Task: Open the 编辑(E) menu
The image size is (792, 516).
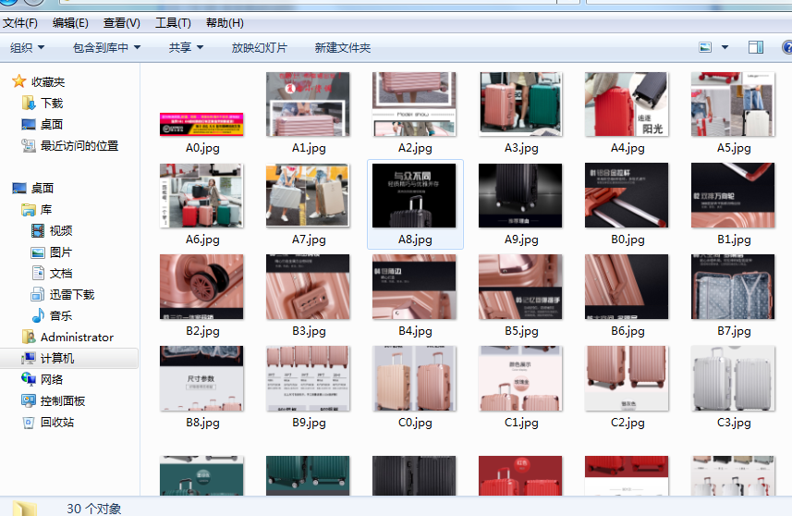Action: pos(70,23)
